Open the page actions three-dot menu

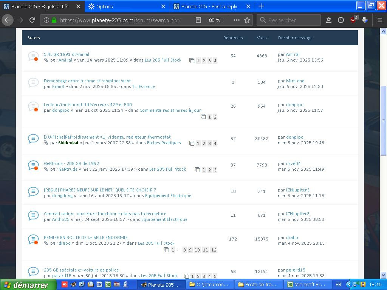pyautogui.click(x=237, y=20)
